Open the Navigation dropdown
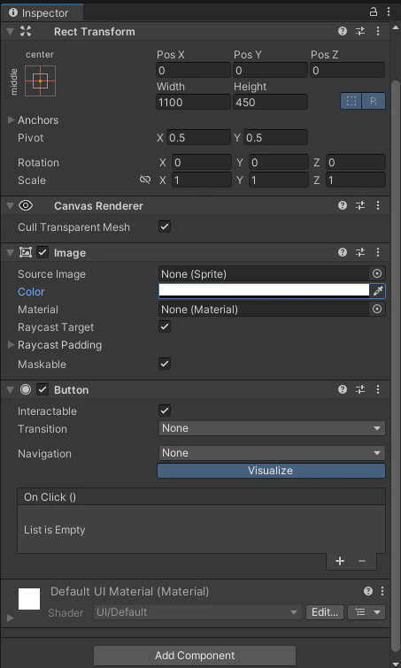The height and width of the screenshot is (668, 401). click(272, 453)
